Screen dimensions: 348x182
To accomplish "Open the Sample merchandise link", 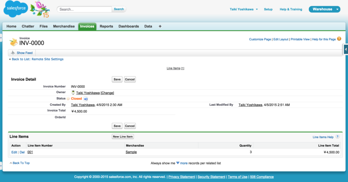I will click(x=131, y=152).
